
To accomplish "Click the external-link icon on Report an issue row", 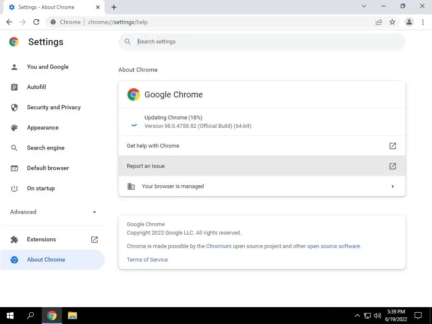I will point(393,166).
